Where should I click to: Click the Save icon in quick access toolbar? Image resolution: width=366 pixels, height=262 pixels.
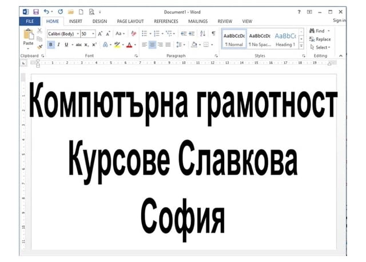click(x=35, y=11)
